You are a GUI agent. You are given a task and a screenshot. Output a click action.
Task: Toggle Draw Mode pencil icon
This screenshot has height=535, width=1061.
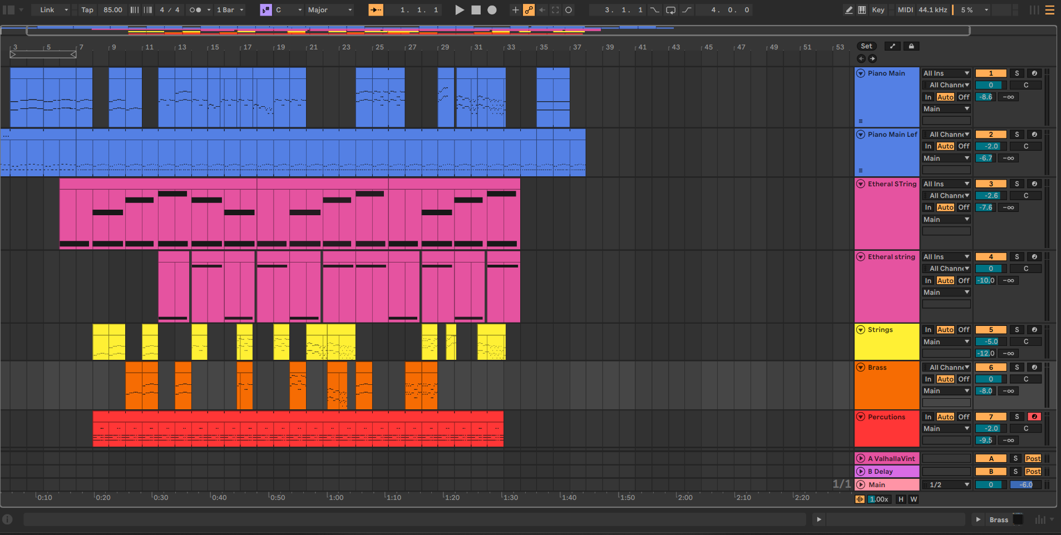(x=848, y=10)
